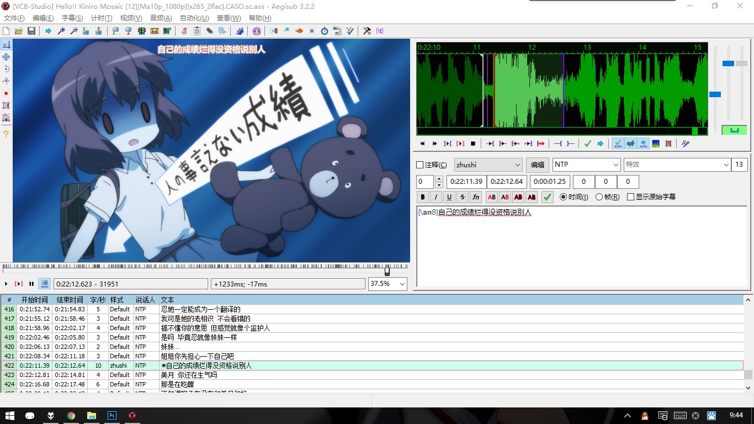Open the Spell Checker toolbar icon
Image resolution: width=754 pixels, height=424 pixels.
349,31
